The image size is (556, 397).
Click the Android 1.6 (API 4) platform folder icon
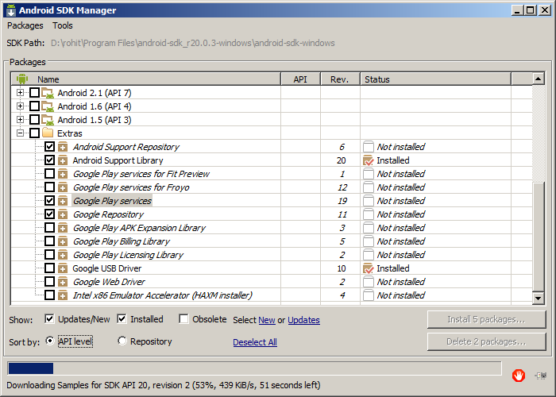click(x=48, y=106)
